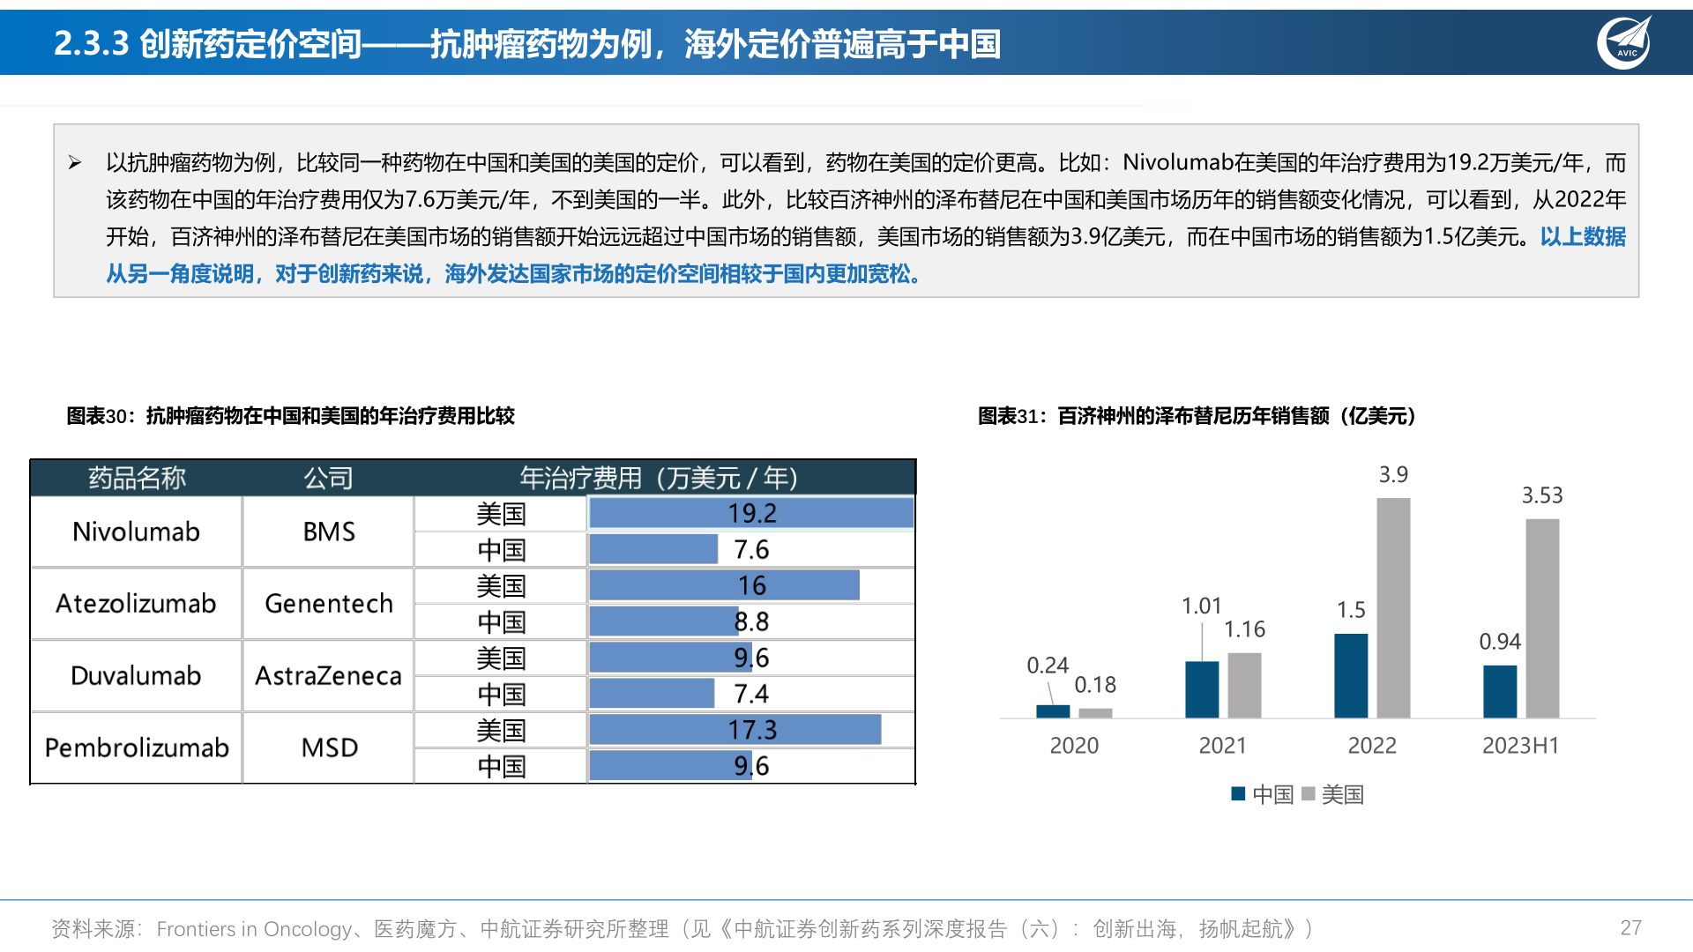
Task: Click the page number 27
Action: 1630,928
